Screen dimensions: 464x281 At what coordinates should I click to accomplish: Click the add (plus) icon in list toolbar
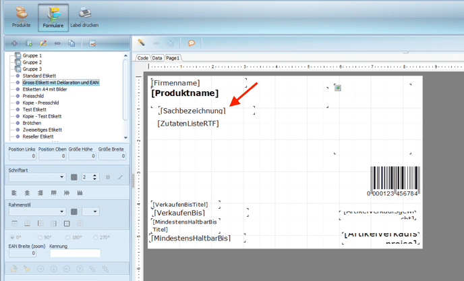coord(14,43)
